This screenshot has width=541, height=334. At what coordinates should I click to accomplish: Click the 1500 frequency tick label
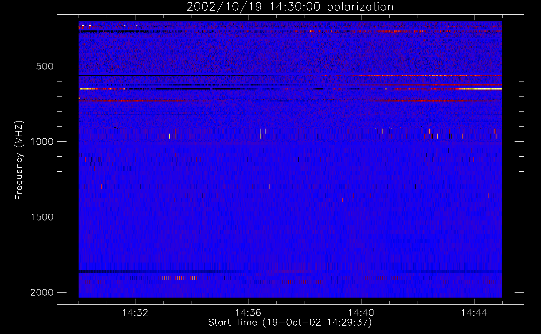point(42,217)
